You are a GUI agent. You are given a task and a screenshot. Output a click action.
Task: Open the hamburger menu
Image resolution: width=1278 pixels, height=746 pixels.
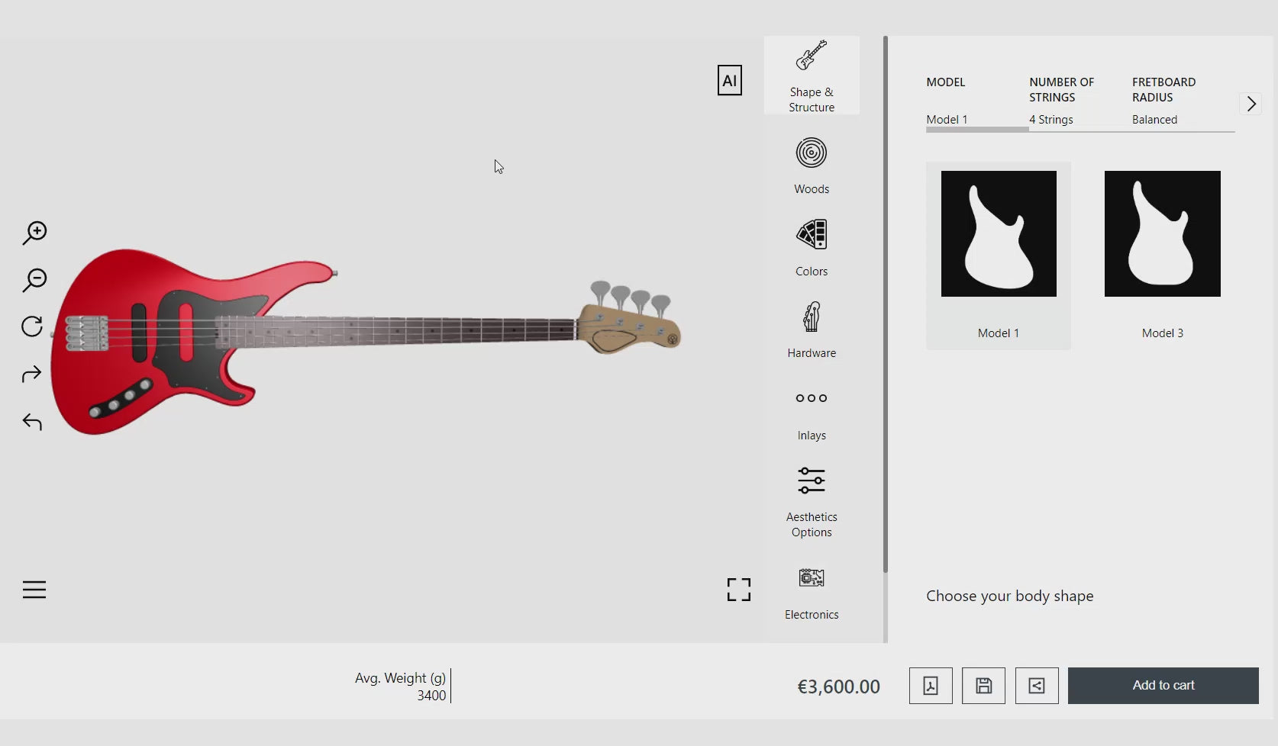(x=34, y=590)
